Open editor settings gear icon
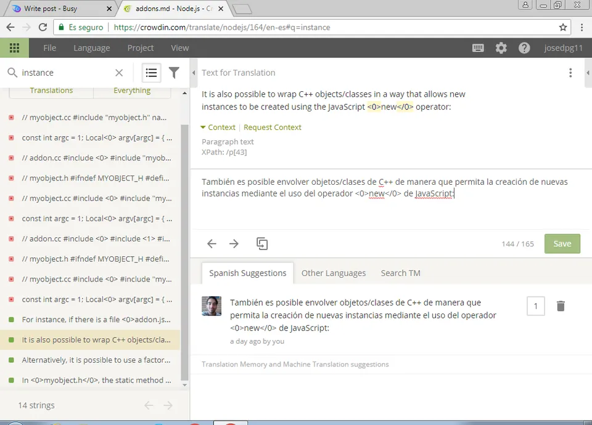This screenshot has height=425, width=592. pyautogui.click(x=501, y=48)
